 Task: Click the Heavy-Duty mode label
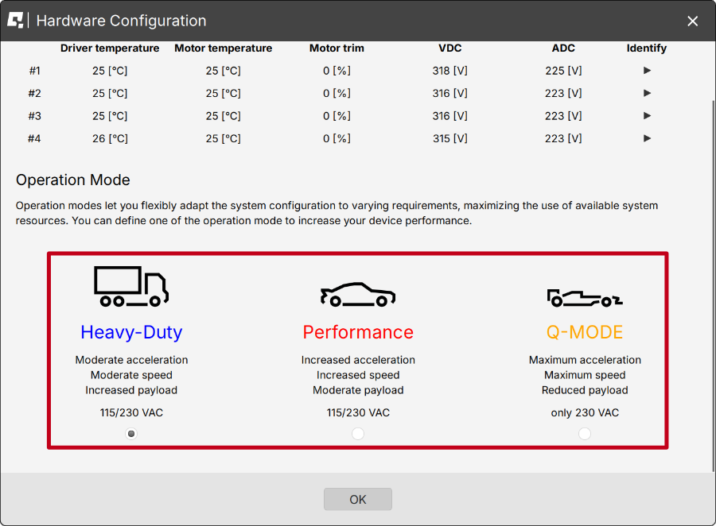[x=130, y=332]
